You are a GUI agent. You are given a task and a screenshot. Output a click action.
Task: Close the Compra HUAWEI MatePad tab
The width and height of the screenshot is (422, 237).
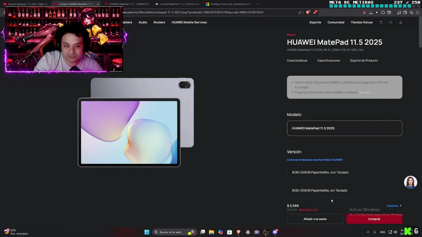click(98, 4)
